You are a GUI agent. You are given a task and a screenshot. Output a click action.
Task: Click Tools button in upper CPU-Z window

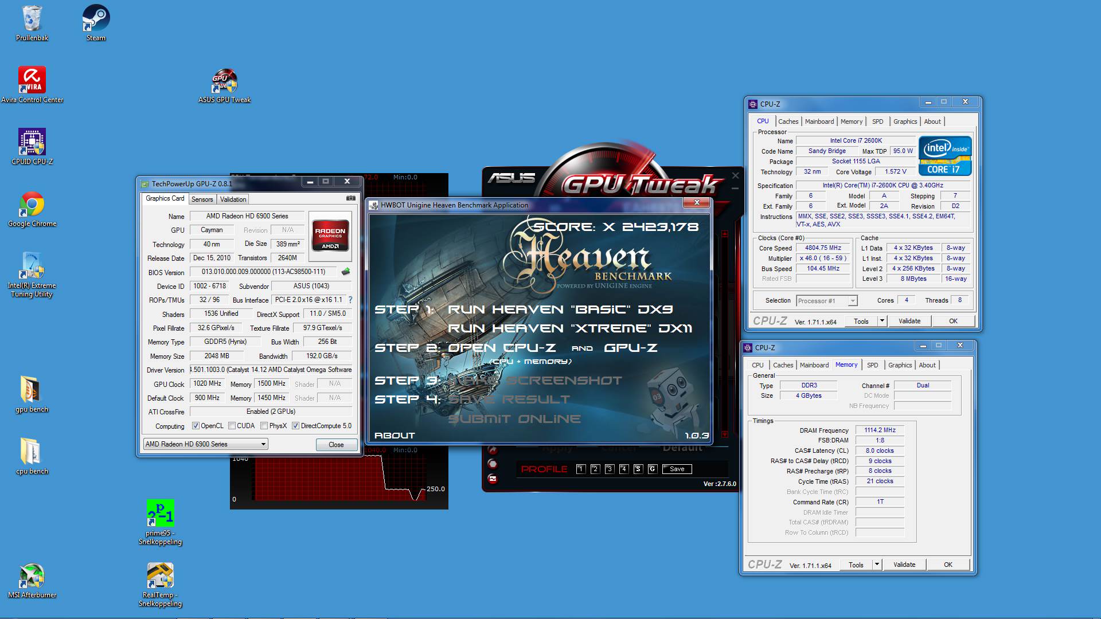pos(861,321)
